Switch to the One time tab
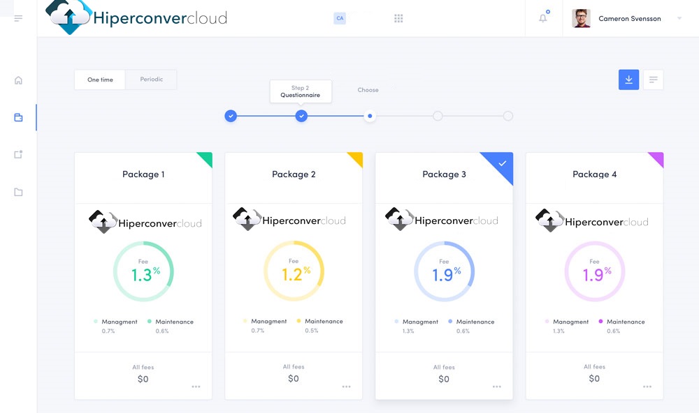 point(100,80)
